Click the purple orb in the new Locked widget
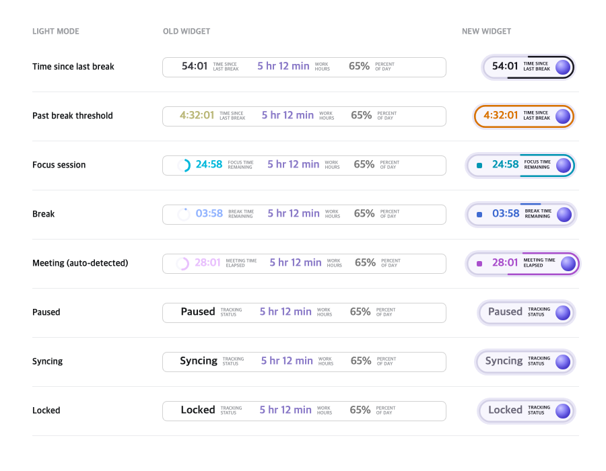Image resolution: width=606 pixels, height=471 pixels. point(563,410)
